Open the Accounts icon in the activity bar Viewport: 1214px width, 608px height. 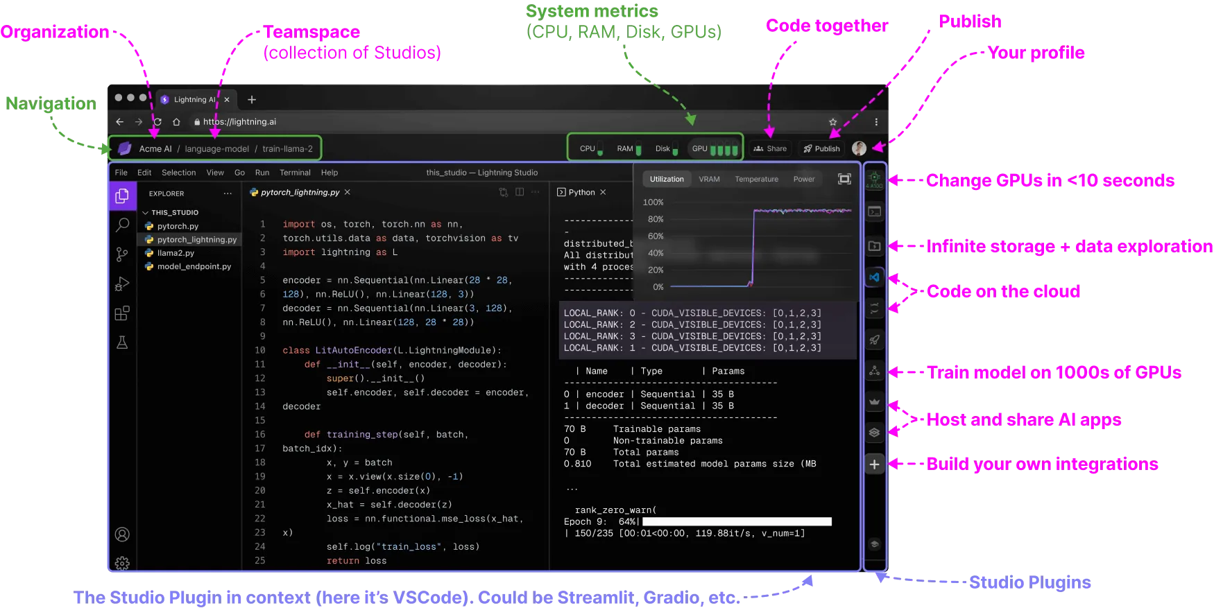click(122, 535)
